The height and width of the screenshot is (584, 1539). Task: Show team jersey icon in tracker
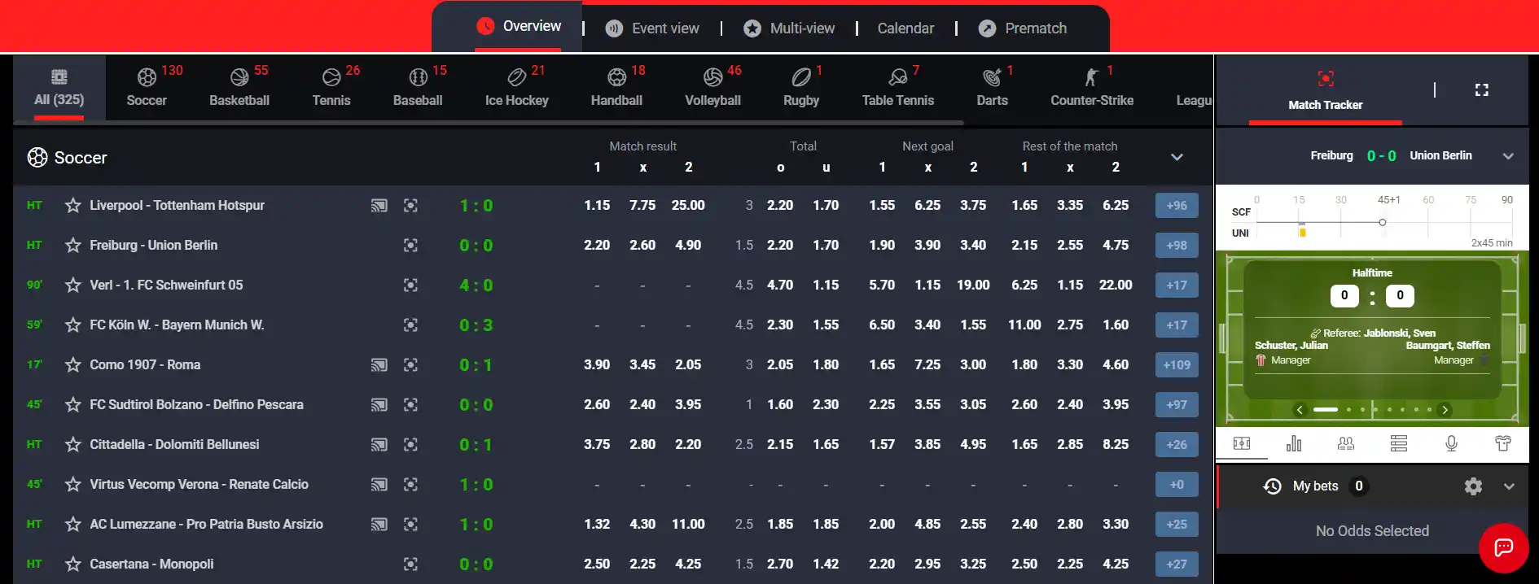coord(1503,443)
